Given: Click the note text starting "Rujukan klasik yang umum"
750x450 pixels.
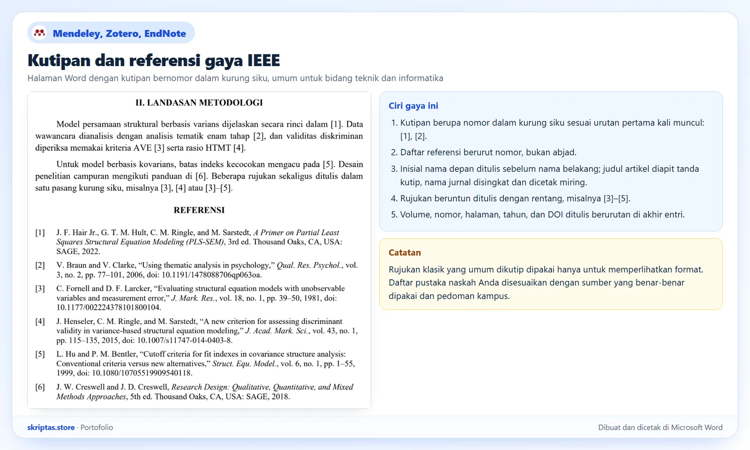Looking at the screenshot, I should 546,283.
